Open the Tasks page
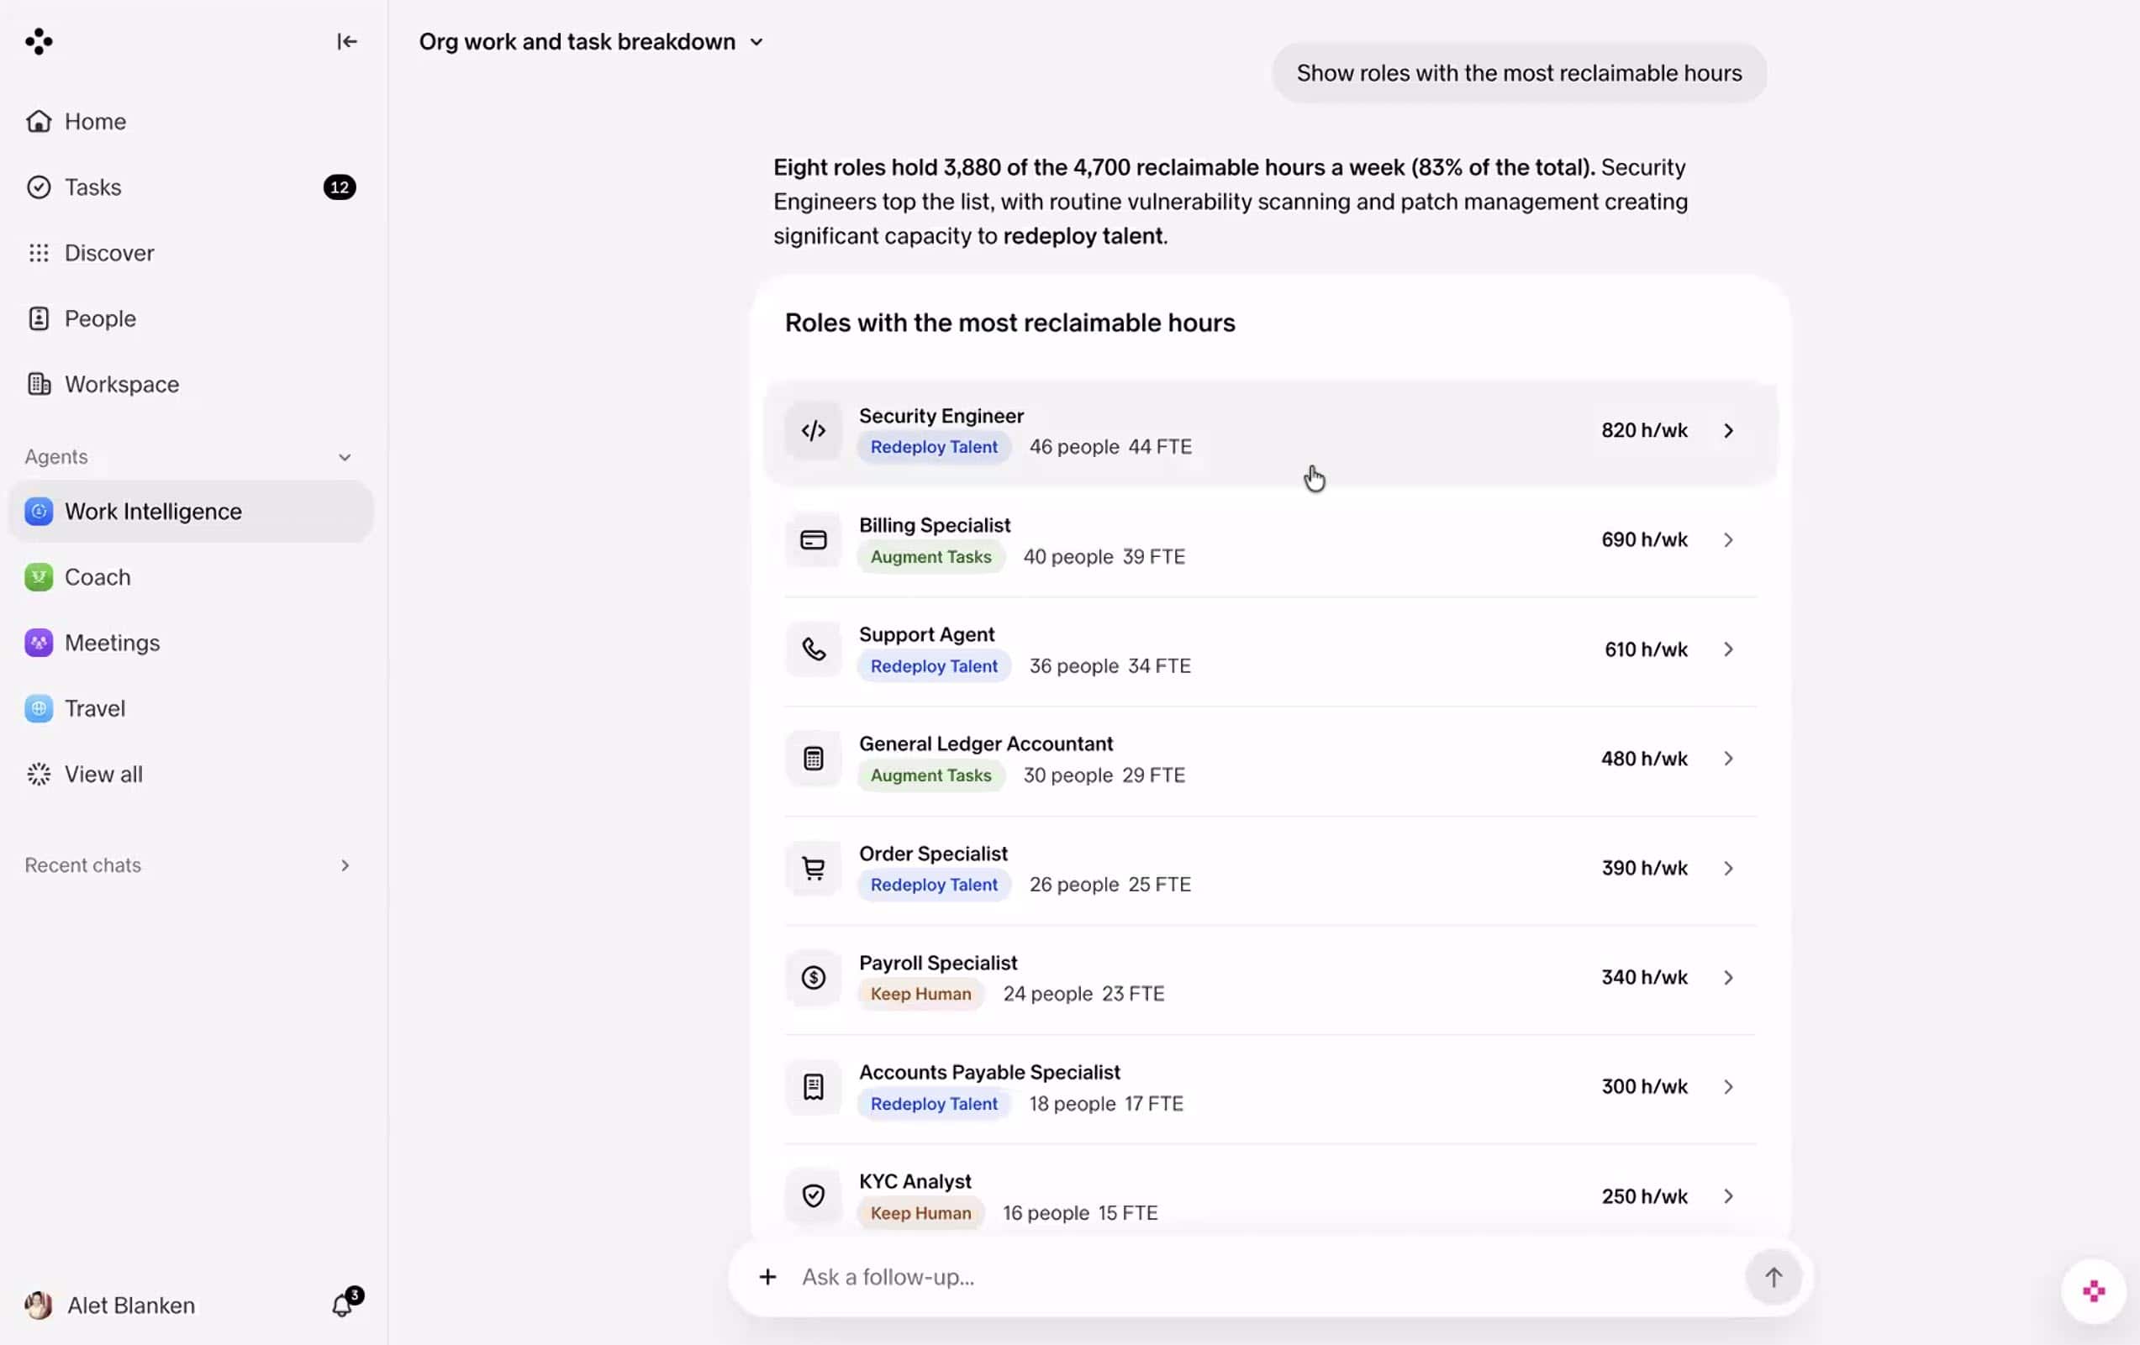The height and width of the screenshot is (1345, 2140). (x=191, y=187)
